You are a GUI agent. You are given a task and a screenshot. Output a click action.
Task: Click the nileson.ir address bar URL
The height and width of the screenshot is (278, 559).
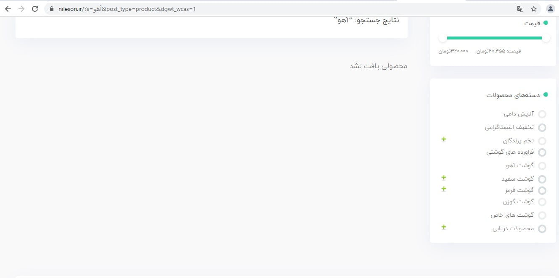pos(127,9)
